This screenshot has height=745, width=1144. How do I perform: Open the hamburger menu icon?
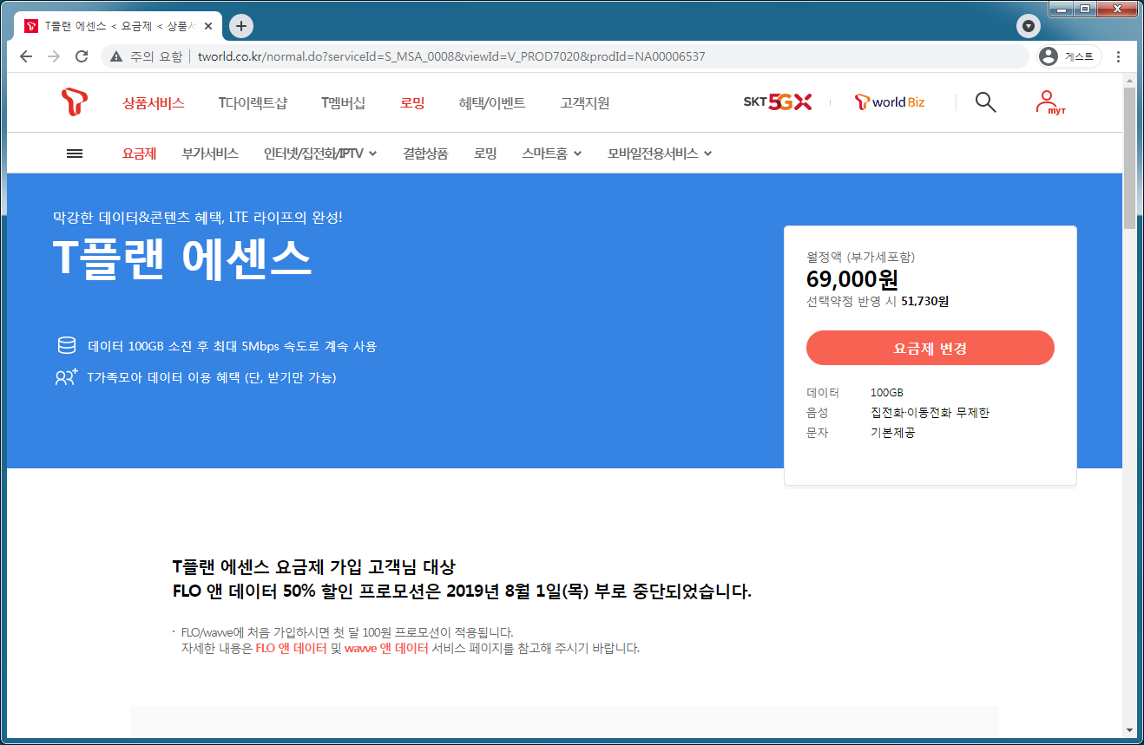75,154
